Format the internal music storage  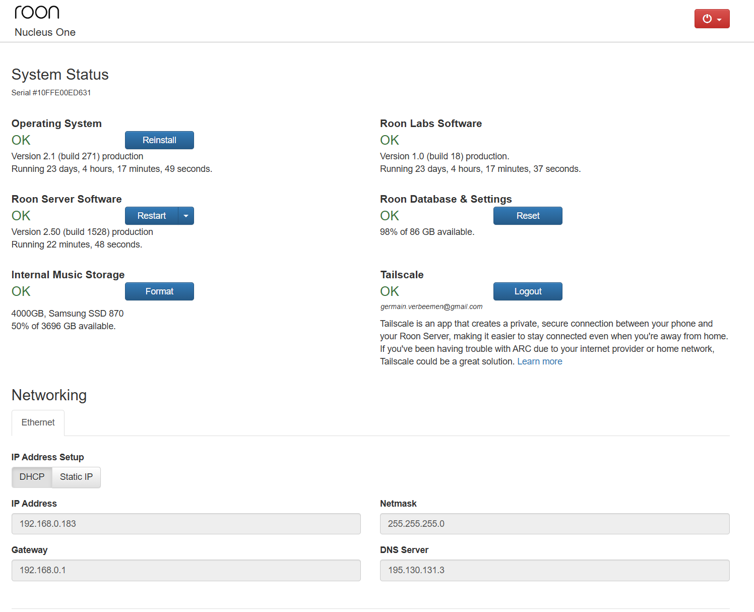coord(159,291)
